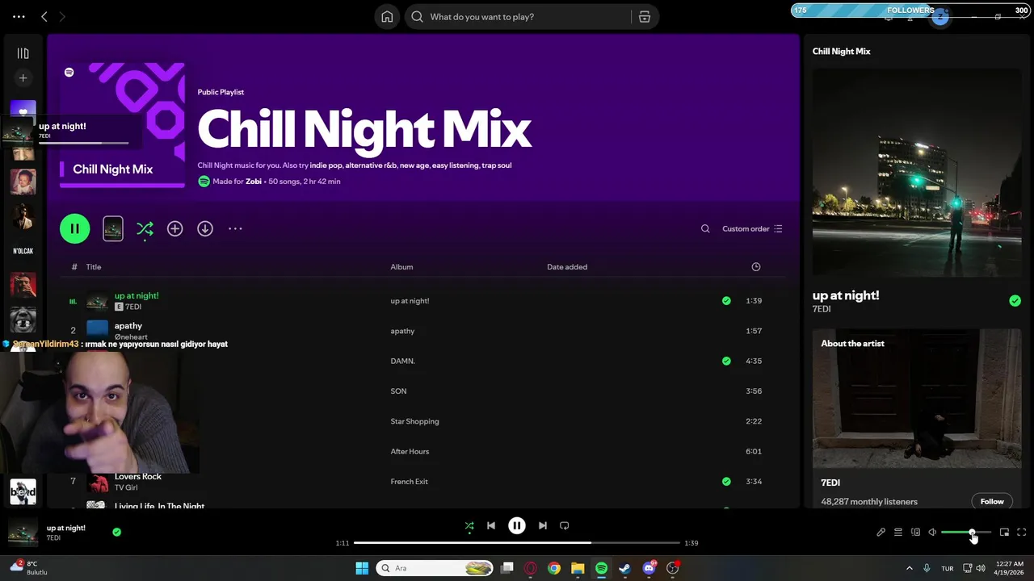
Task: Open the blend playlist in sidebar
Action: tap(23, 491)
